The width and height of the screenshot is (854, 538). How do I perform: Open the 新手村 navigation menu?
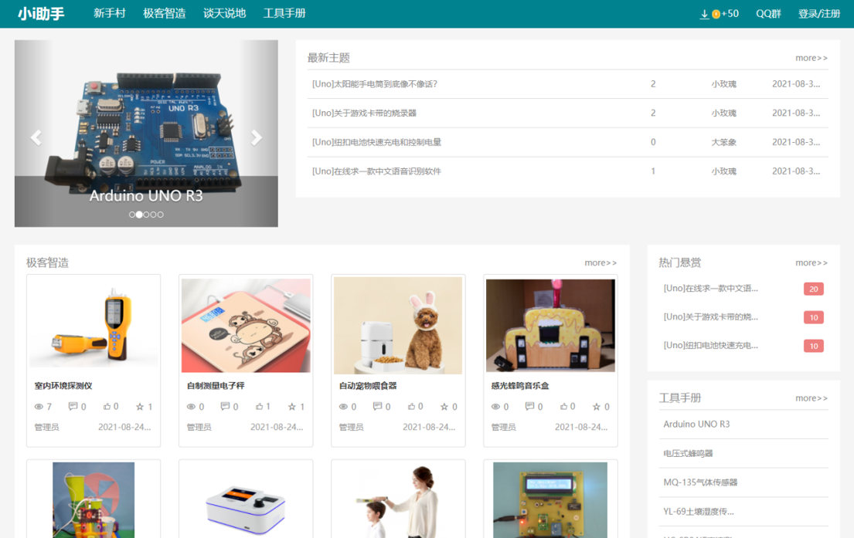(109, 14)
